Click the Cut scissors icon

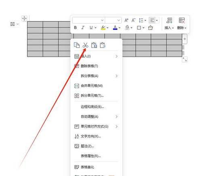(85, 45)
